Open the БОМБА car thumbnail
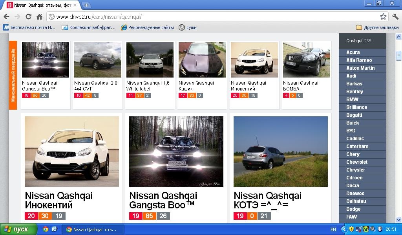The width and height of the screenshot is (402, 235). (307, 60)
